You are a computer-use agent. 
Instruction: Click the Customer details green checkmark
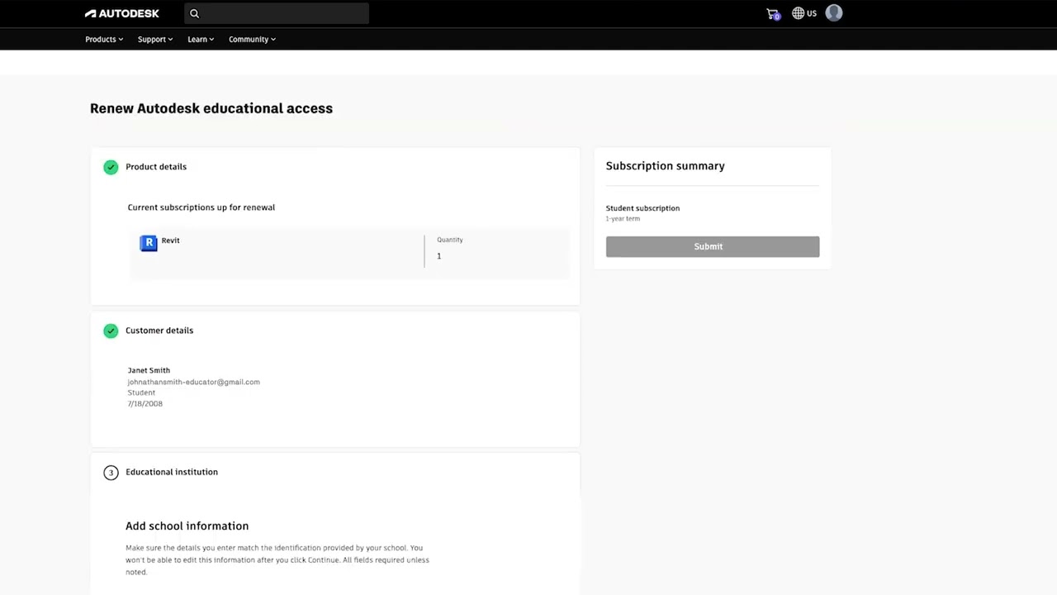[x=111, y=331]
